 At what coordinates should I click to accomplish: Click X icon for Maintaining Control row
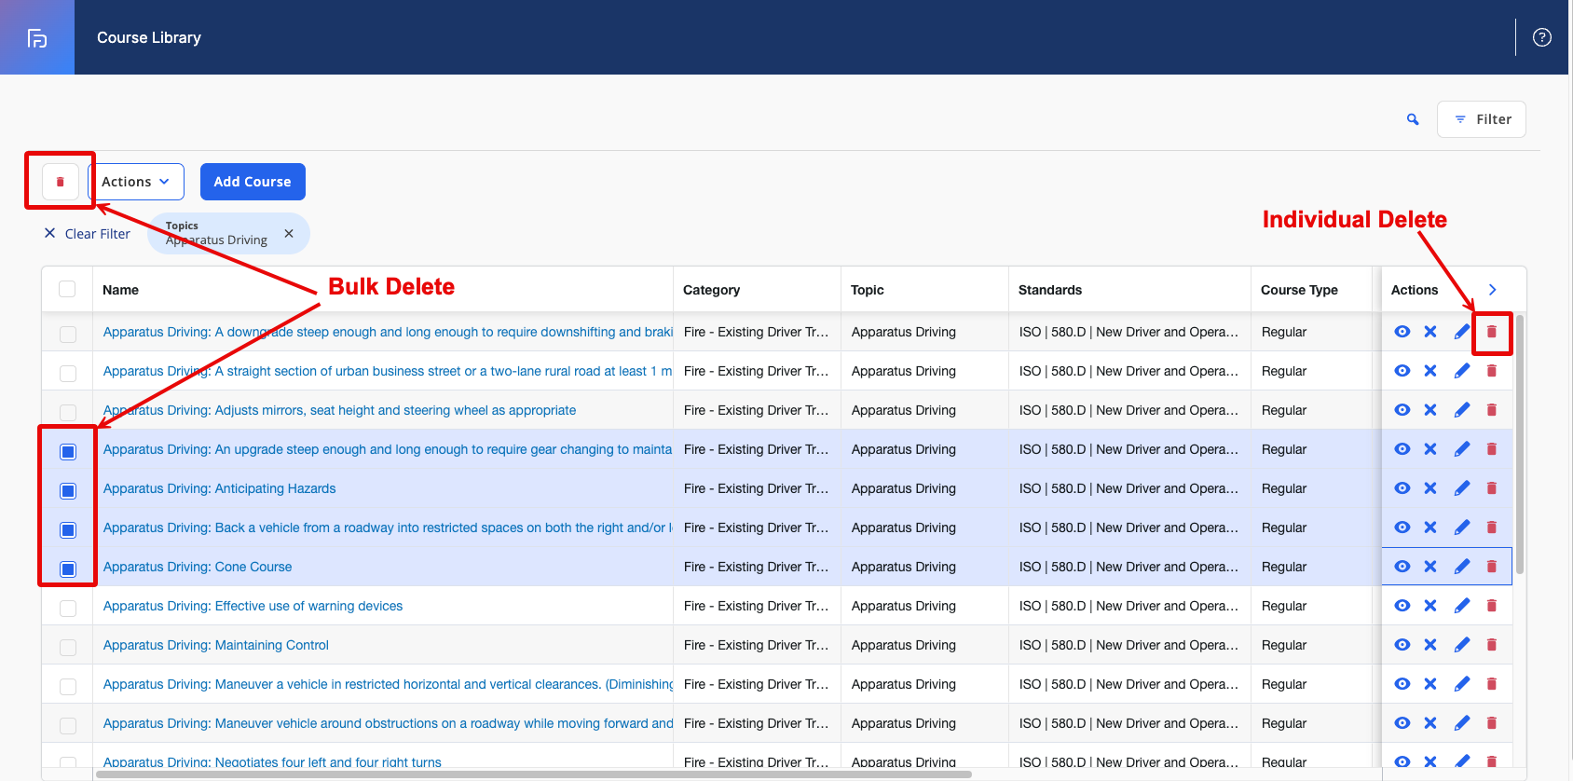tap(1430, 645)
